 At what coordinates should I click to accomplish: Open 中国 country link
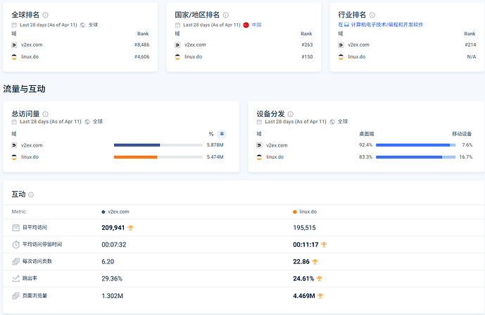(x=256, y=25)
